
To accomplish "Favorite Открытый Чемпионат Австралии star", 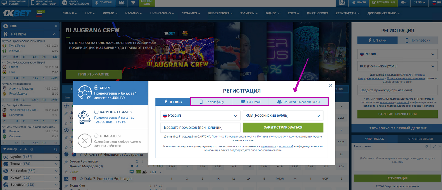I will (81, 155).
